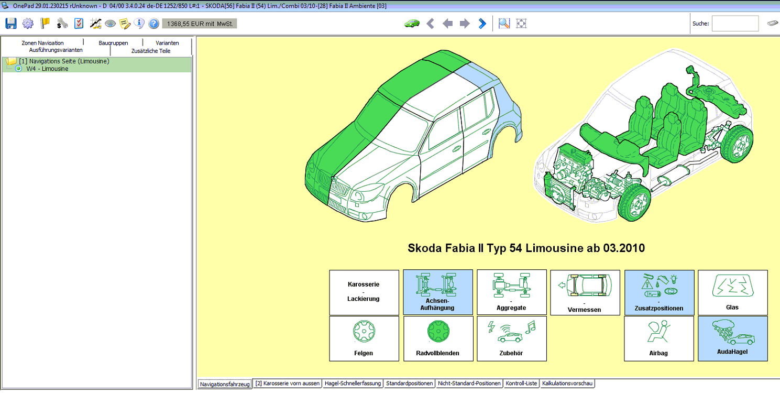Open the Felgen wheel rim tile
The width and height of the screenshot is (780, 393).
[x=364, y=339]
